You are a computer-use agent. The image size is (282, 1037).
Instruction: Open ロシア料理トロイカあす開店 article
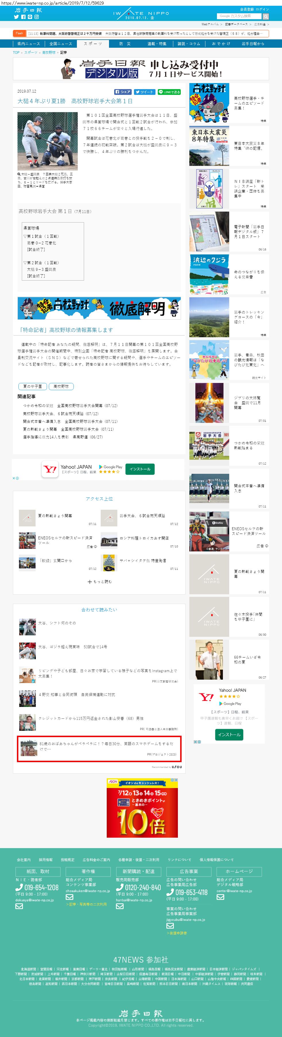[x=144, y=538]
